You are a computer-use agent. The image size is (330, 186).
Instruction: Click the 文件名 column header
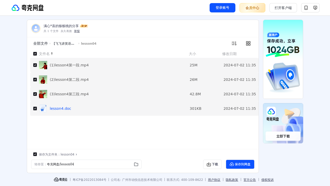click(x=44, y=54)
